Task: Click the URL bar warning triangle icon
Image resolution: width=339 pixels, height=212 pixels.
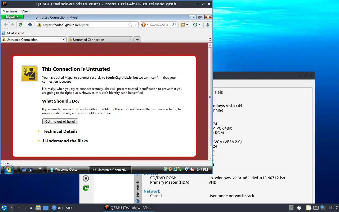Action: [x=39, y=25]
